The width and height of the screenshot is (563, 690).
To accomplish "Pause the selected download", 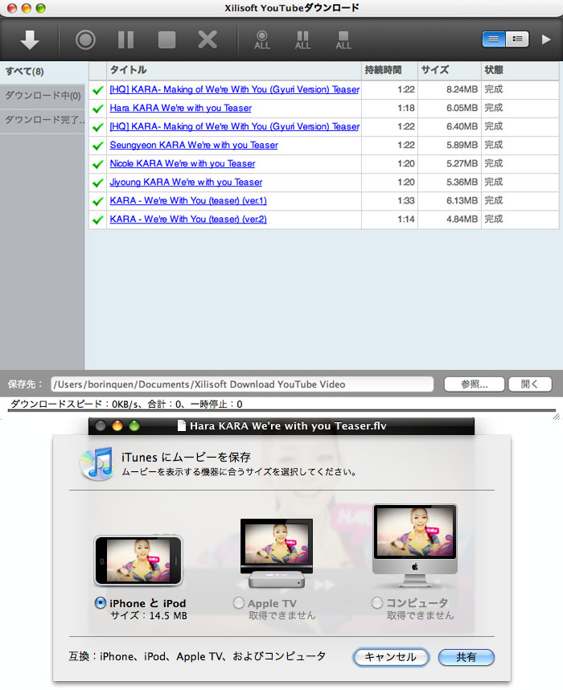I will click(126, 40).
